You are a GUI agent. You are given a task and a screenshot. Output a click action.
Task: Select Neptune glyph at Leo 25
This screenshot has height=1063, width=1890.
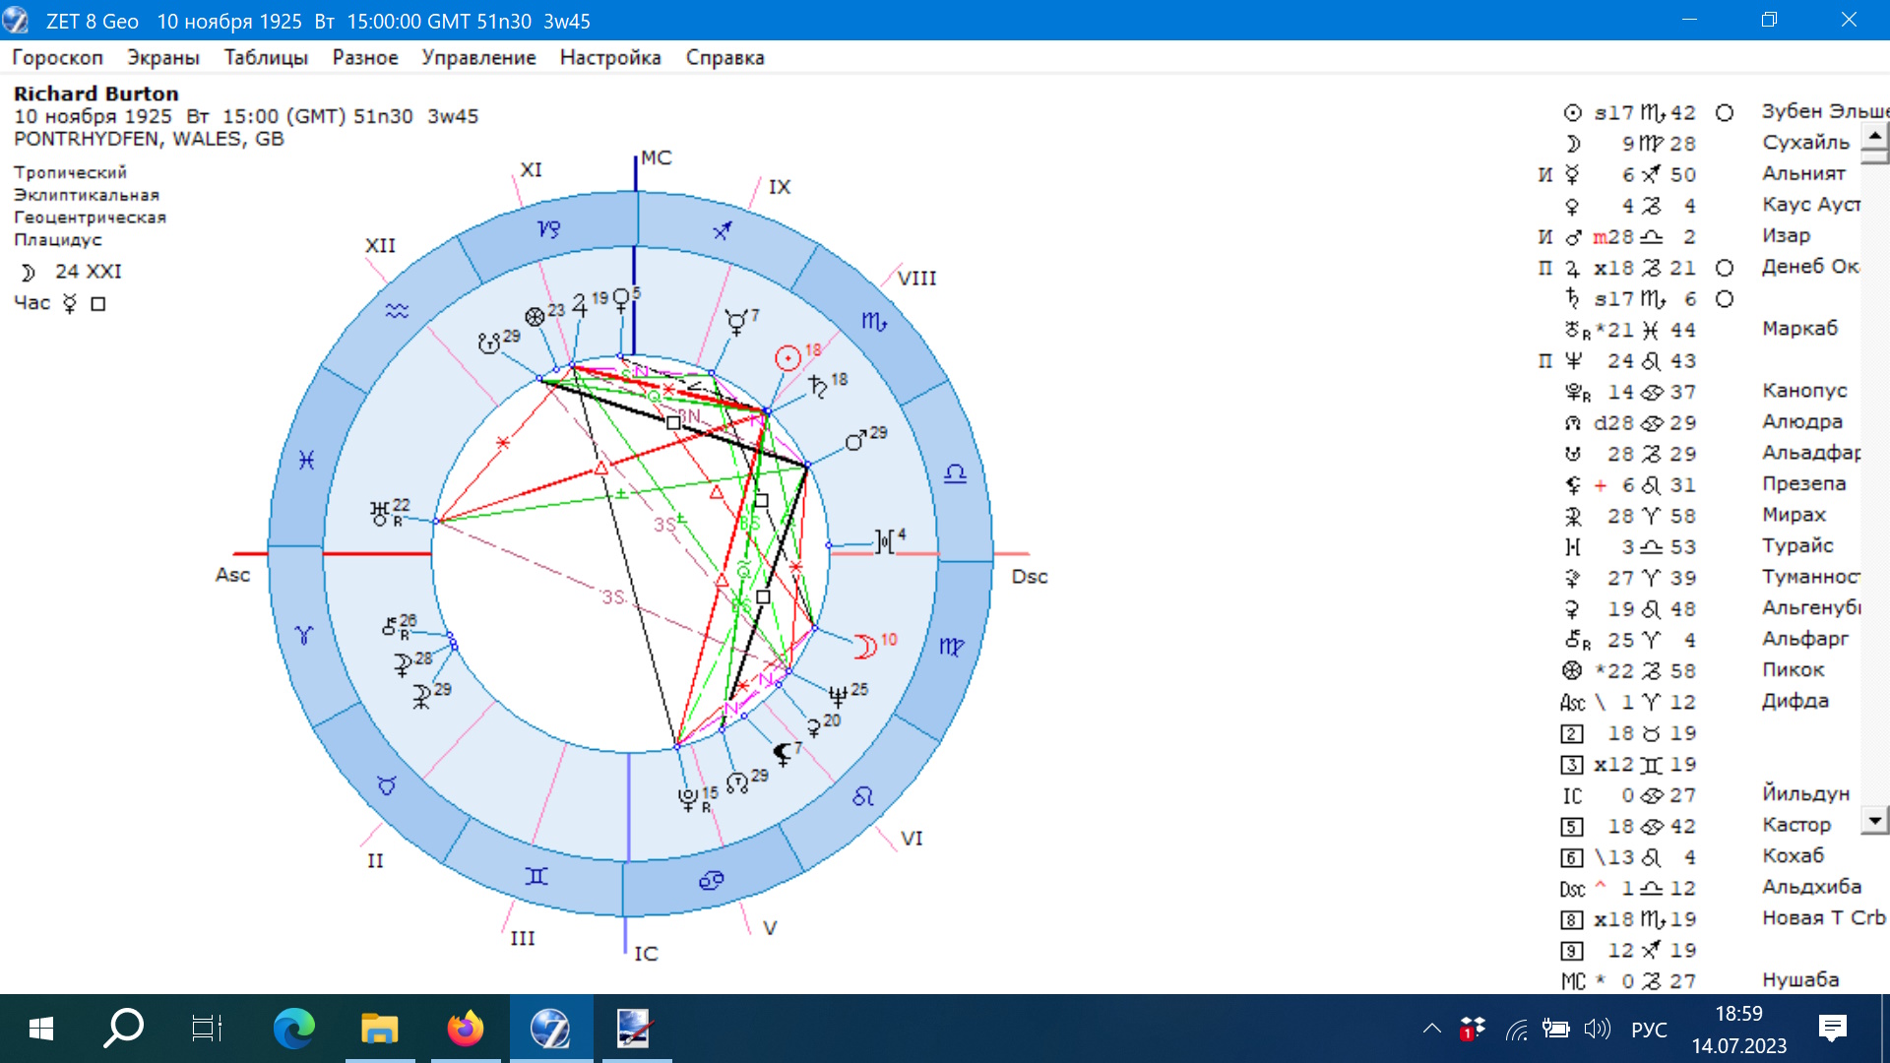(x=838, y=697)
